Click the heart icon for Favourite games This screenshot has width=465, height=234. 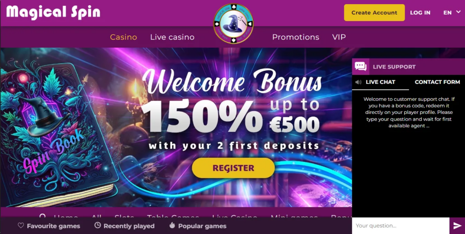click(21, 225)
